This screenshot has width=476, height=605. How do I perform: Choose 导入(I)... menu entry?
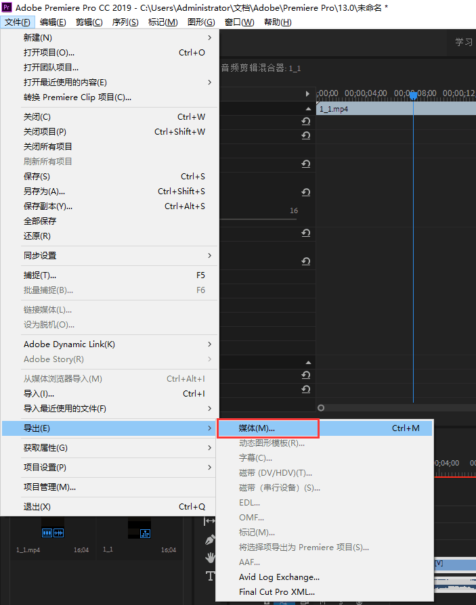tap(109, 394)
